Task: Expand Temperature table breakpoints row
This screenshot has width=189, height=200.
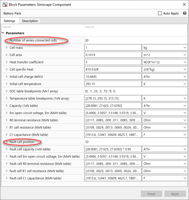Action: click(x=6, y=98)
